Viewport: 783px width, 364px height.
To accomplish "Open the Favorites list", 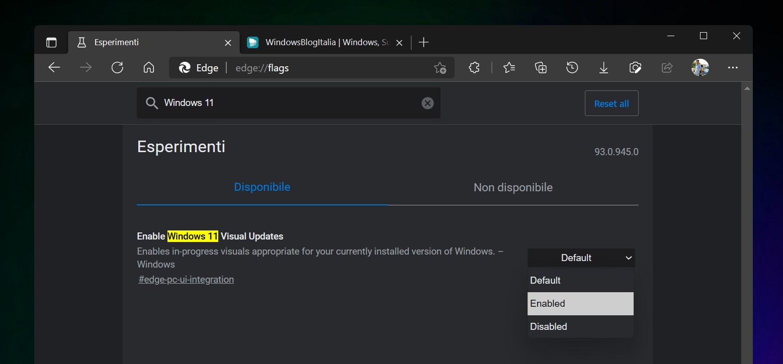I will click(509, 68).
